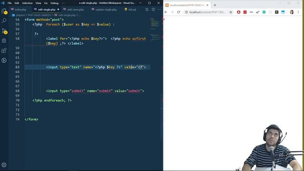Switch to the add-users.php tab
The height and width of the screenshot is (171, 304).
pos(76,9)
